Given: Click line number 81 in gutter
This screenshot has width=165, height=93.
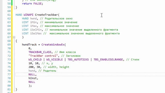Looking at the screenshot, I should (x=9, y=89).
